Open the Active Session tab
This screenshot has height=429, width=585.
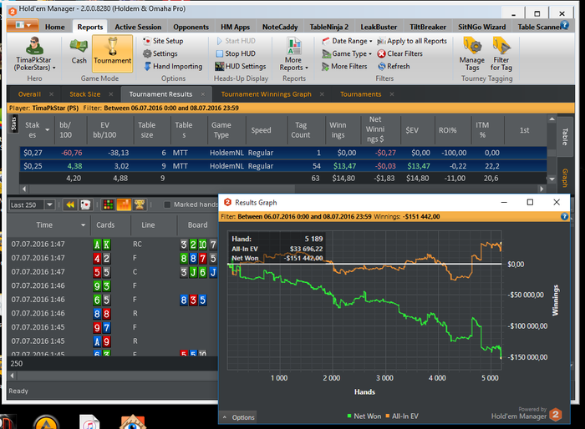[x=138, y=27]
